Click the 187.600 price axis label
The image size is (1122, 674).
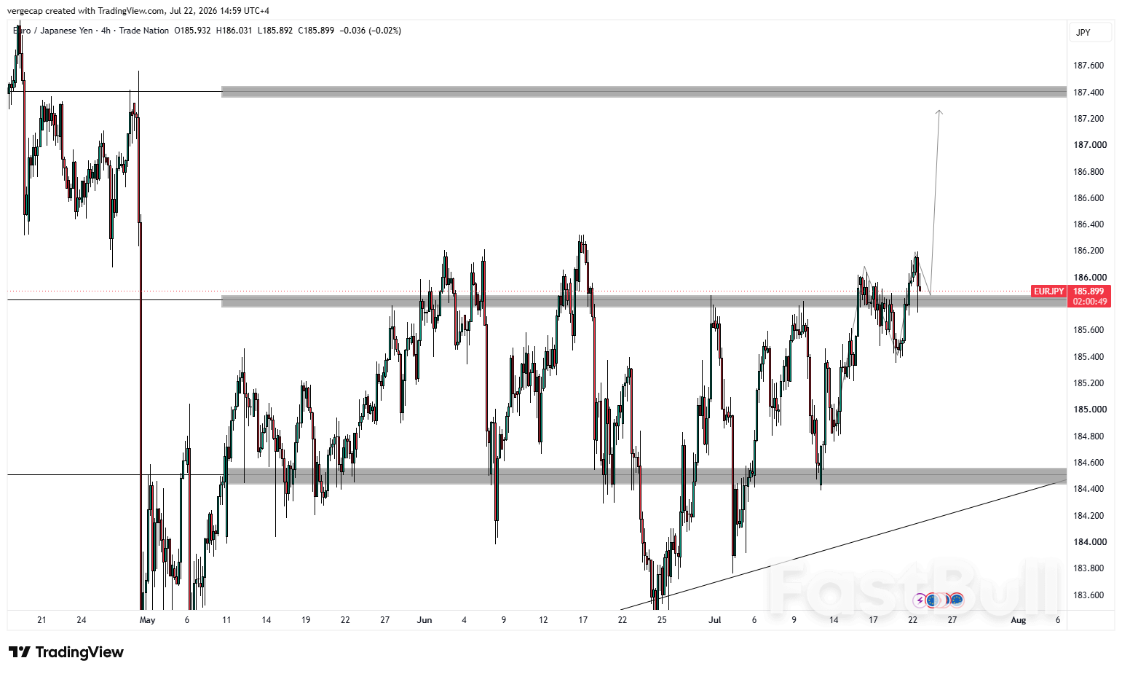coord(1089,66)
